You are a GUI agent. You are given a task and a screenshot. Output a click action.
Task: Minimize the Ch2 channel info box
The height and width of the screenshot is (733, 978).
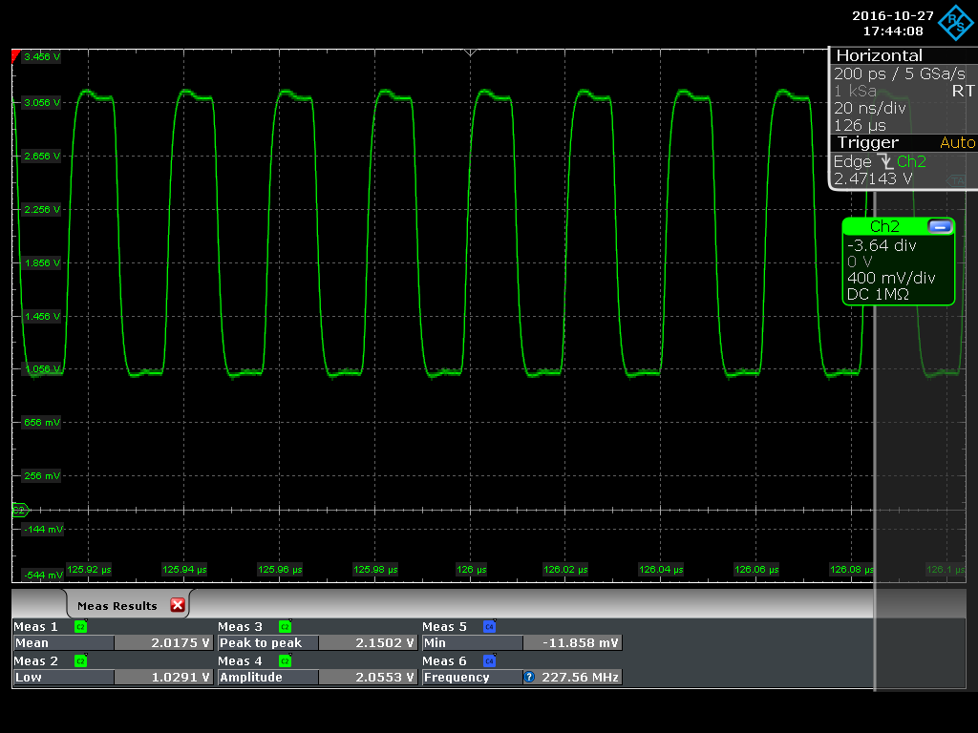(x=940, y=226)
